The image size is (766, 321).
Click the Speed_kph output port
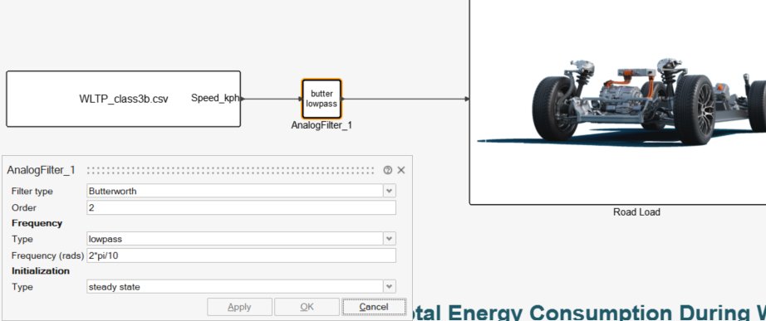coord(243,99)
